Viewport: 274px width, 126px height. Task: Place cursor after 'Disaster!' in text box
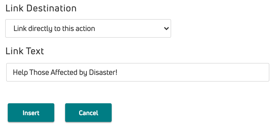pyautogui.click(x=118, y=72)
